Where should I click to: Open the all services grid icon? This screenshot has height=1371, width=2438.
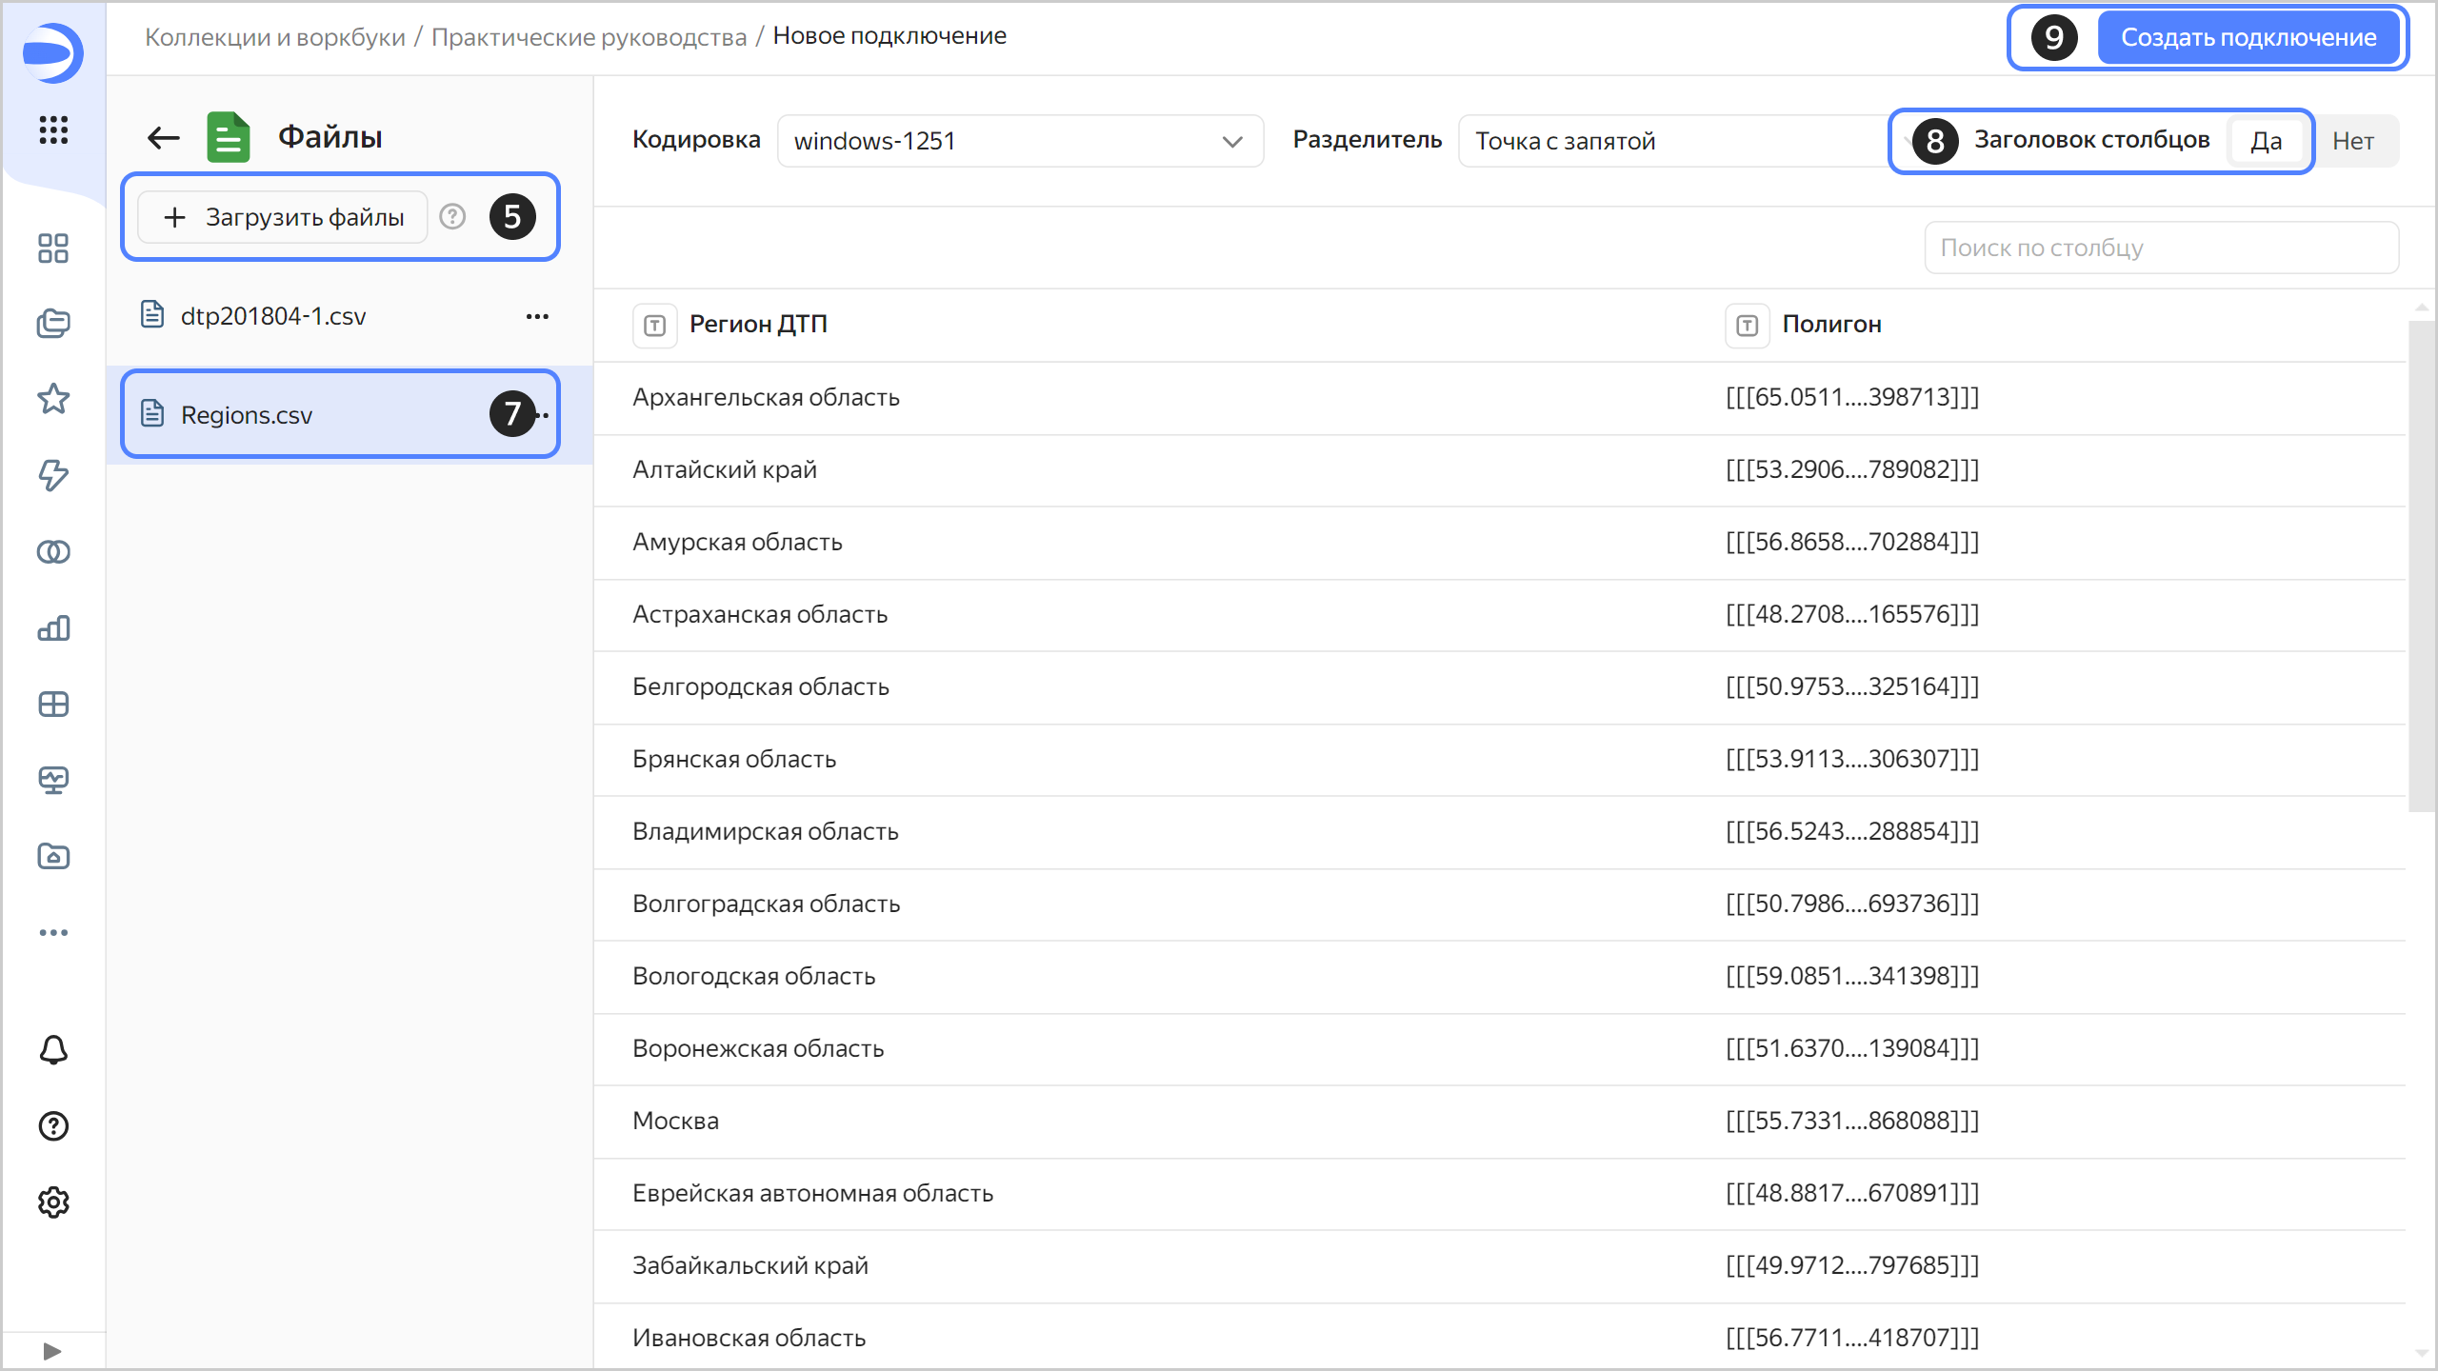[53, 129]
